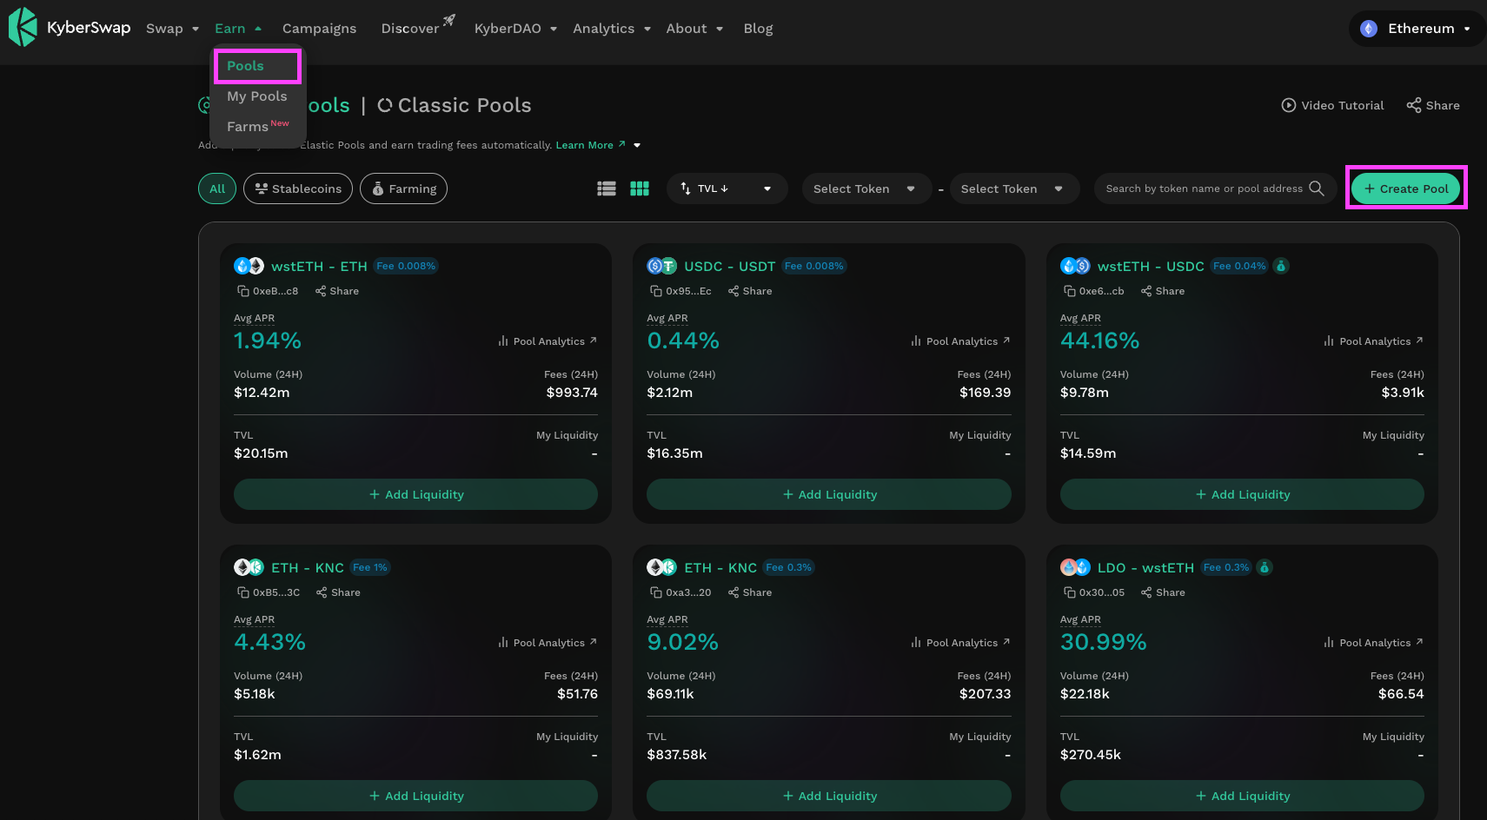The height and width of the screenshot is (820, 1487).
Task: Click wstETH - ETH token pair icons
Action: (249, 266)
